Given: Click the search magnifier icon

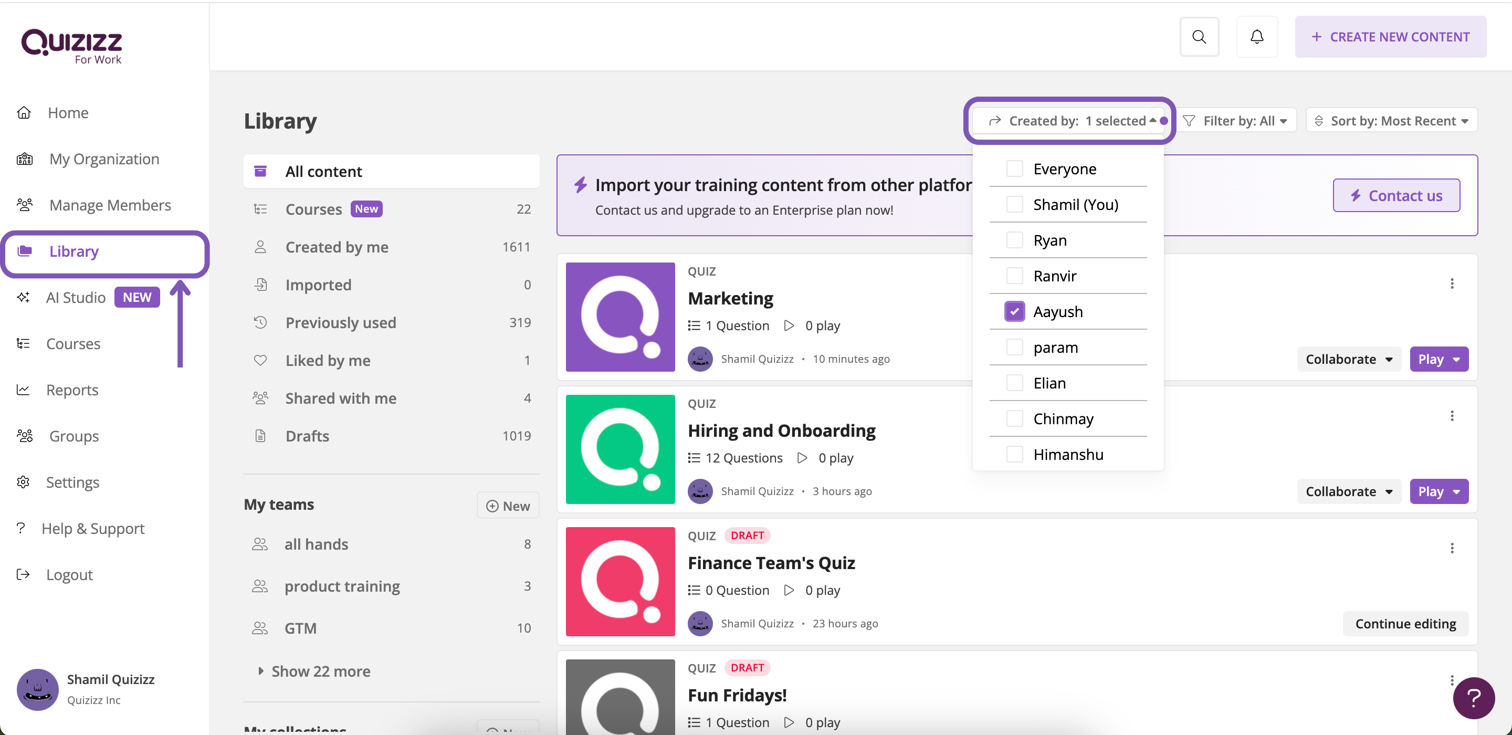Looking at the screenshot, I should [1199, 37].
